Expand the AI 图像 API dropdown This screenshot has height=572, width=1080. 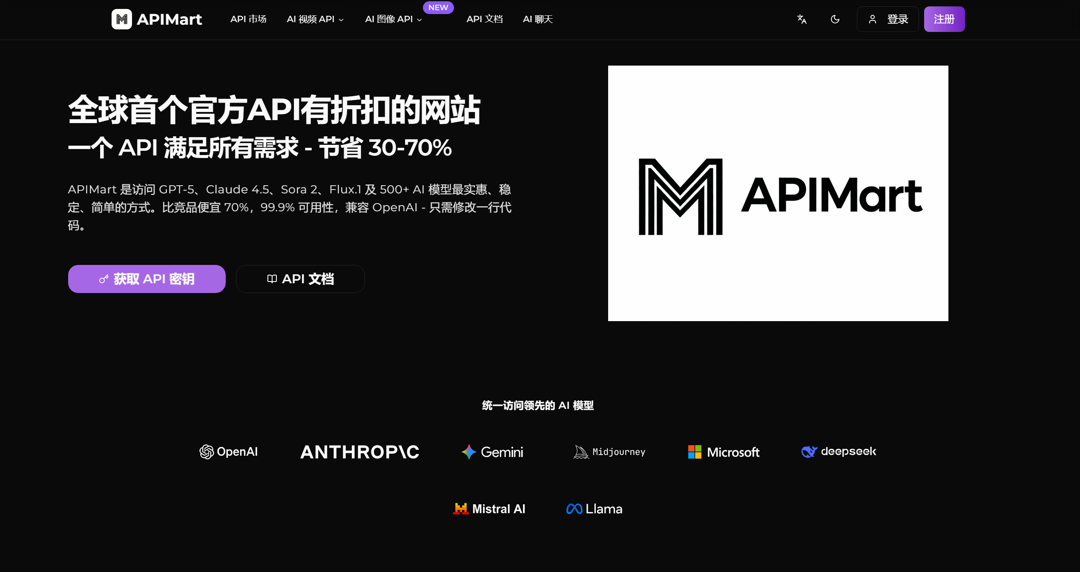click(392, 19)
